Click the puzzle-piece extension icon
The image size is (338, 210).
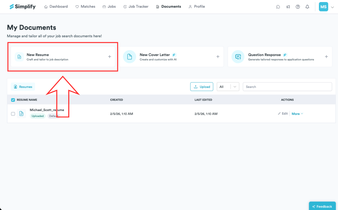[x=278, y=7]
